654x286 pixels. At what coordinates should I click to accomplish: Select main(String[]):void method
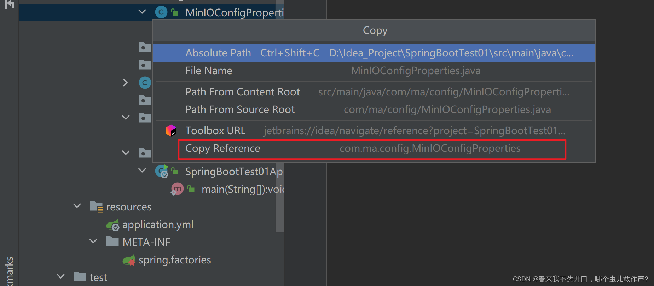[x=243, y=190]
